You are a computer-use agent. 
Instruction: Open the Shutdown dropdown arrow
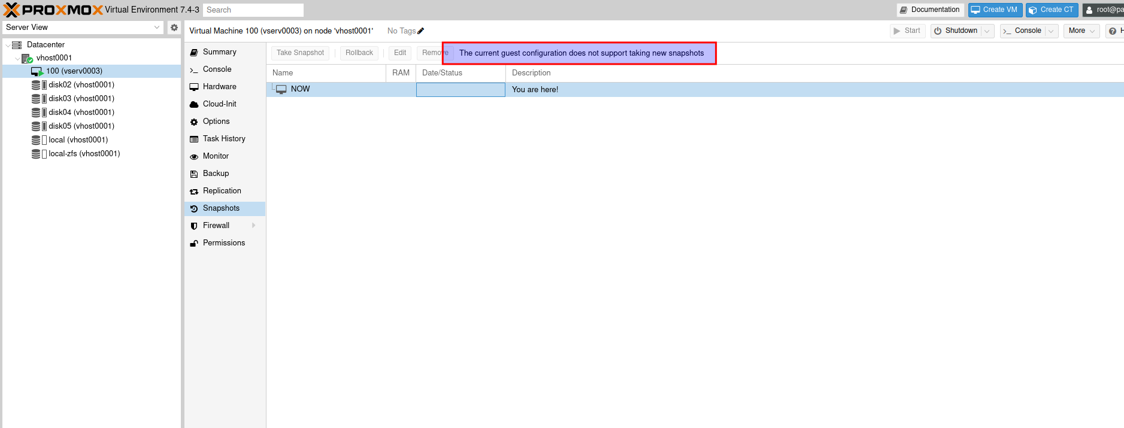point(987,31)
